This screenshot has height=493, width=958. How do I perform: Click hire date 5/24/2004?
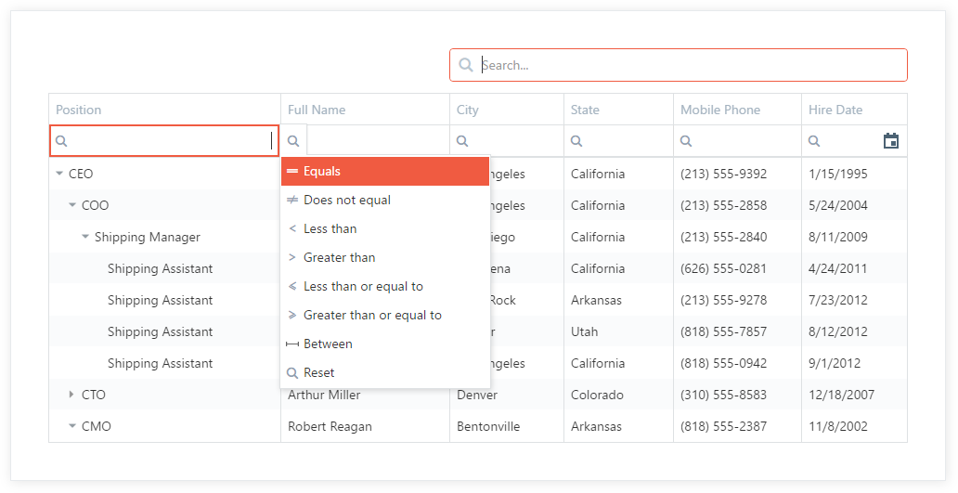click(838, 205)
